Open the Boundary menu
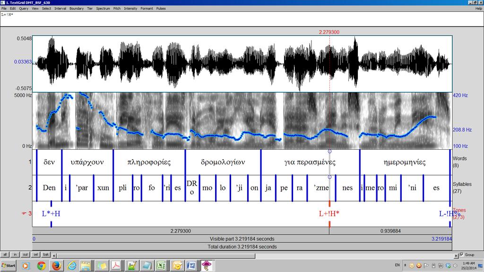 [77, 8]
